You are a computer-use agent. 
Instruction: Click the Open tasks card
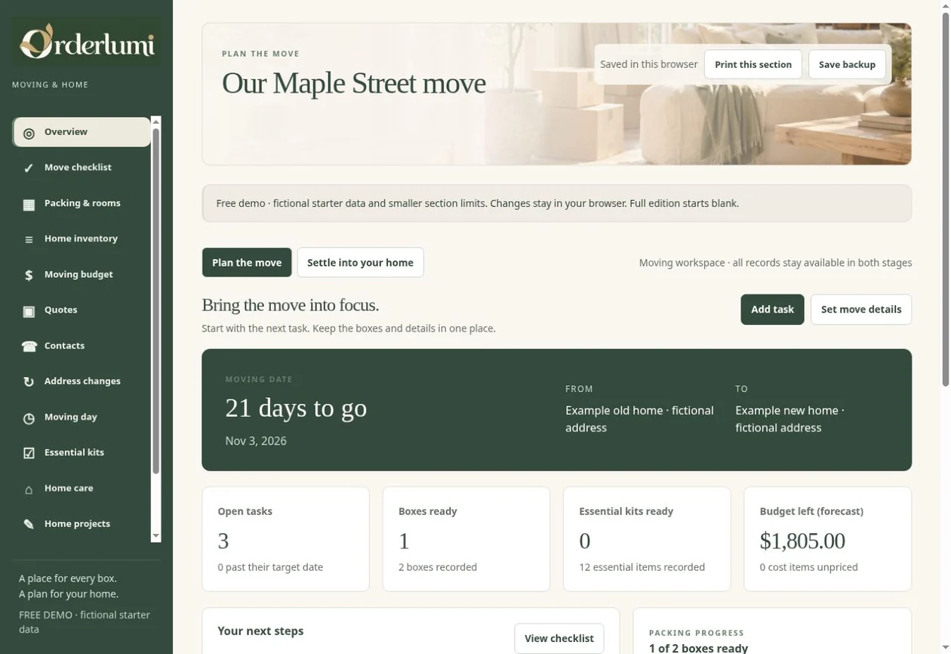coord(285,539)
